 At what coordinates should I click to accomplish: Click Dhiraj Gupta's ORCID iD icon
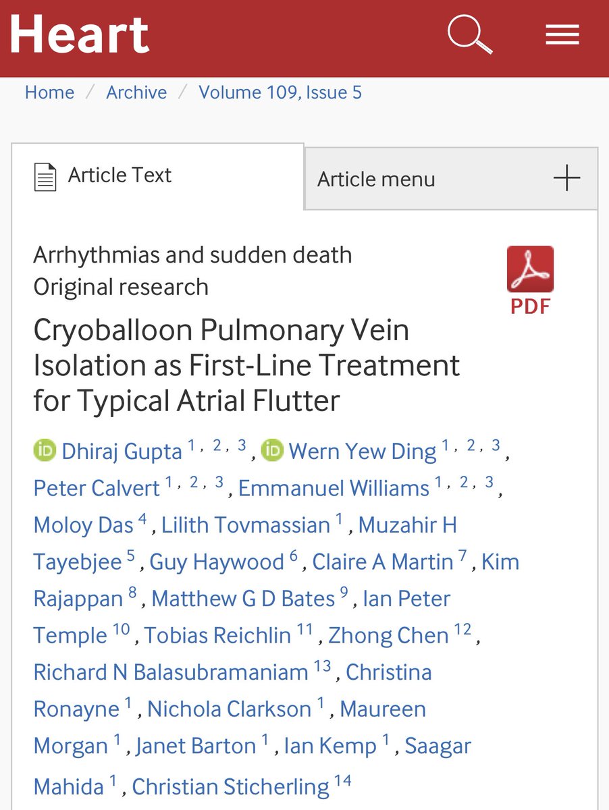click(45, 451)
